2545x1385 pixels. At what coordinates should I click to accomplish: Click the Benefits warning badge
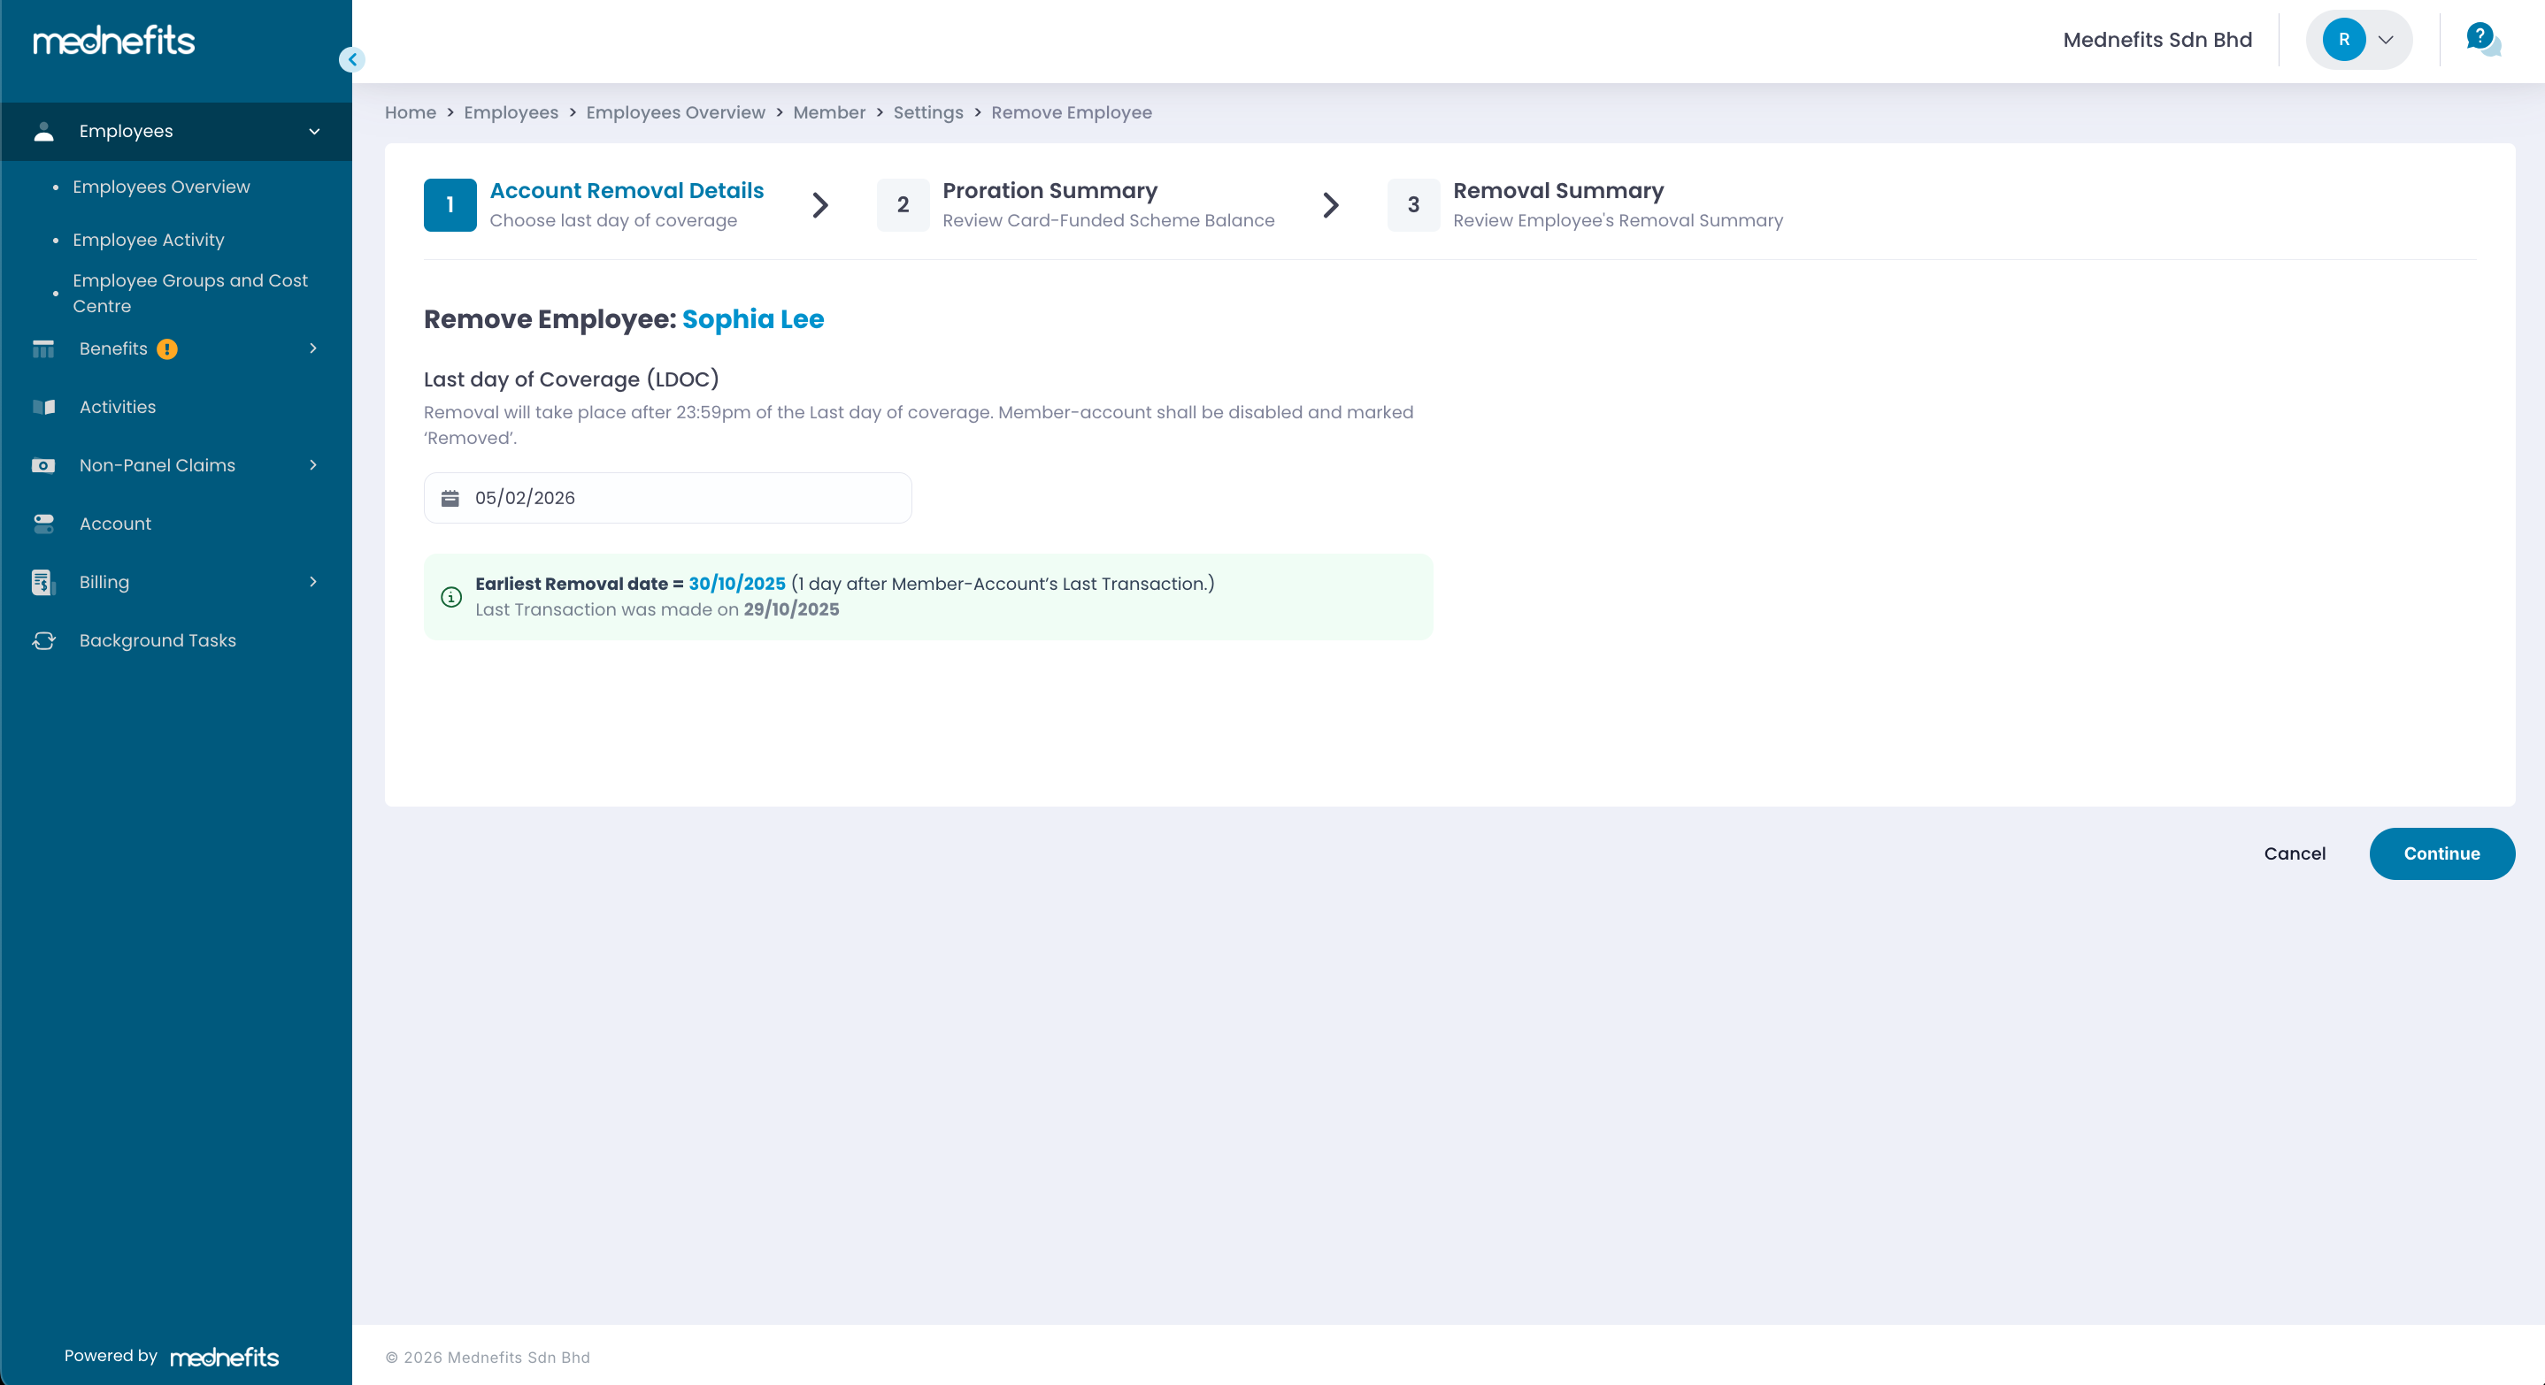pyautogui.click(x=167, y=348)
